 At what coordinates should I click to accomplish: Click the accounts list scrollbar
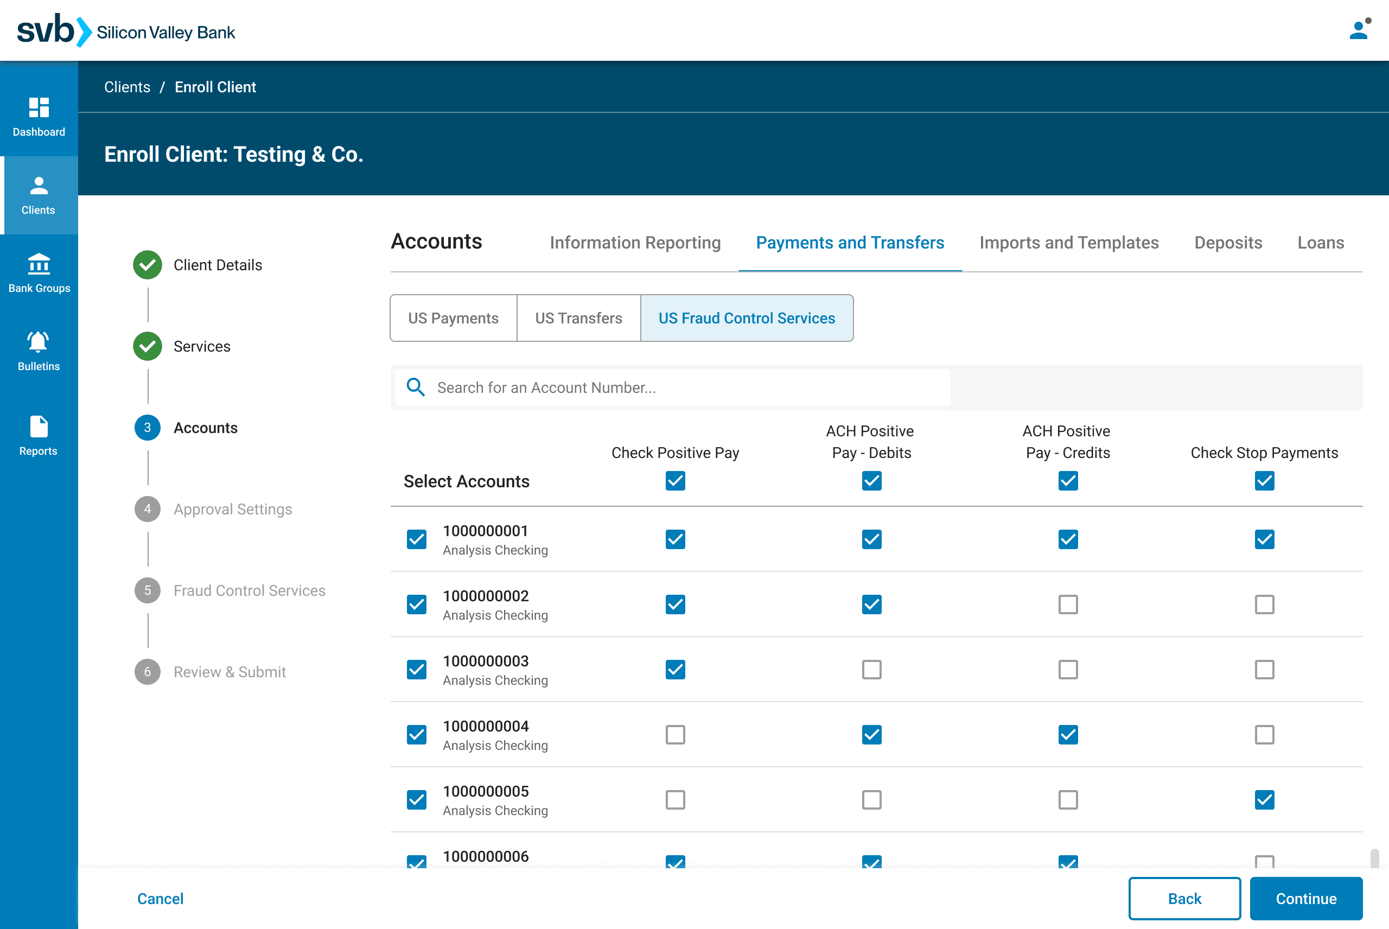[1374, 858]
